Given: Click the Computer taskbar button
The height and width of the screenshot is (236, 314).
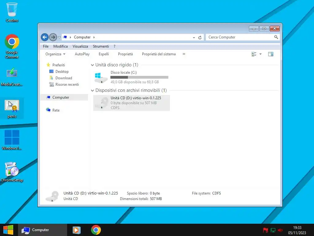Looking at the screenshot, I should pyautogui.click(x=42, y=230).
